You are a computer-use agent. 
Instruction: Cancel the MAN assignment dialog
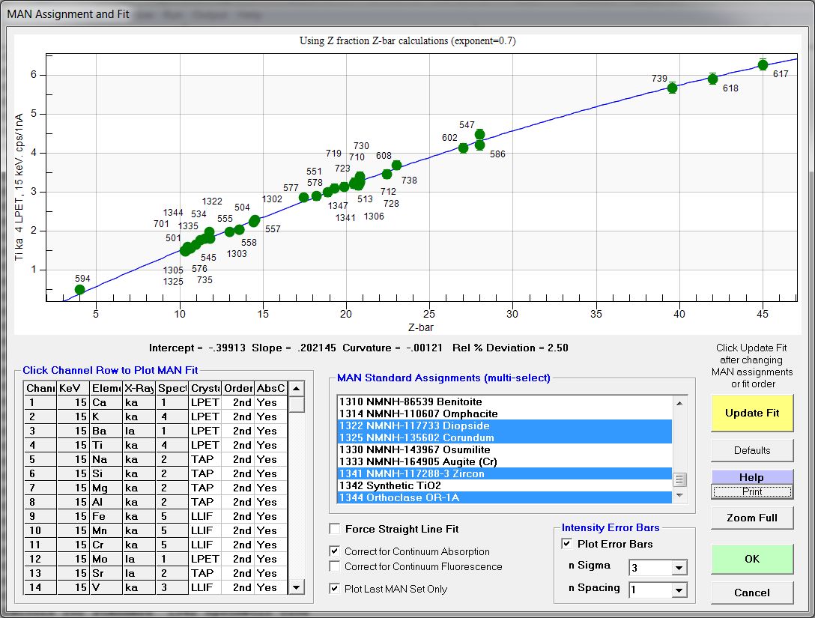coord(752,593)
